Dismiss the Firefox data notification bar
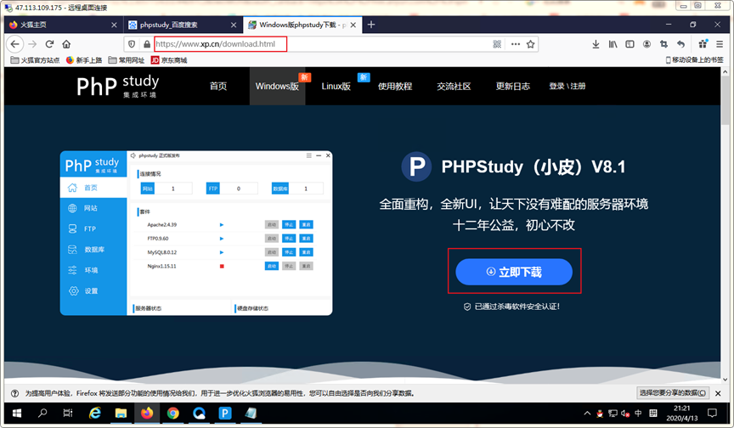 [x=718, y=393]
